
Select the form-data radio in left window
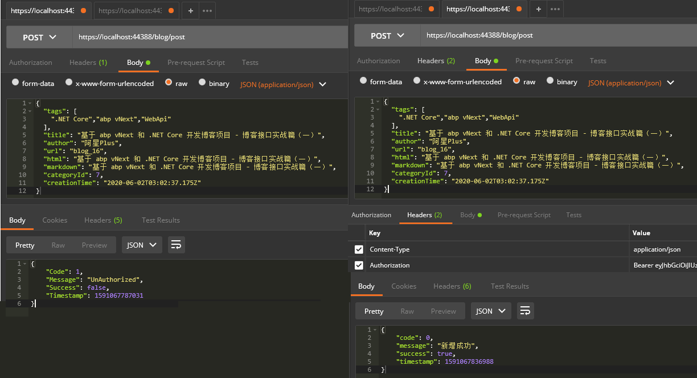[x=15, y=83]
